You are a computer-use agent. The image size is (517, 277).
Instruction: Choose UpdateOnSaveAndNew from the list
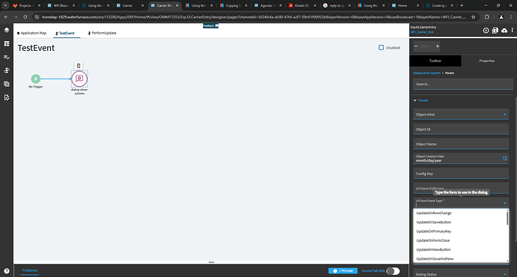click(460, 258)
